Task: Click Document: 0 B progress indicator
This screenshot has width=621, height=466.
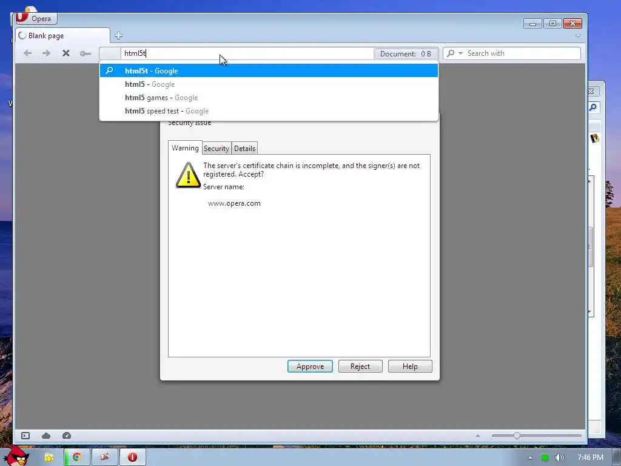Action: [x=406, y=53]
